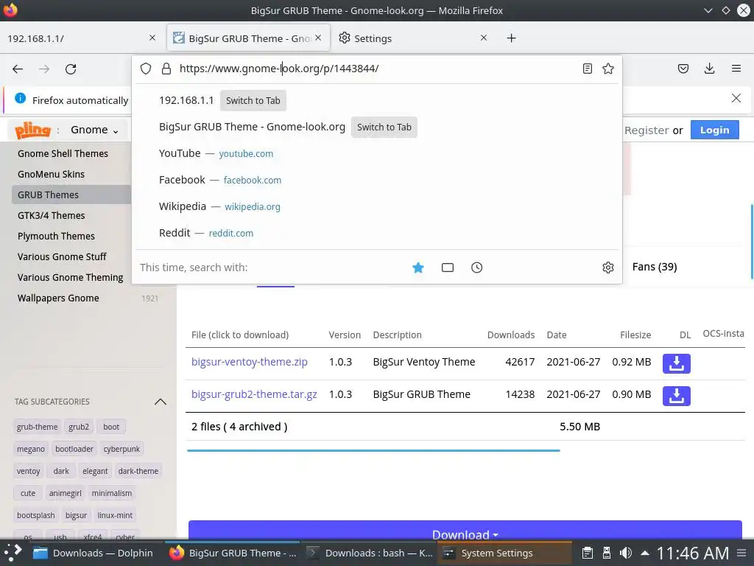
Task: Download bigsur-grub2-theme.tar.gz via DL icon
Action: click(676, 396)
